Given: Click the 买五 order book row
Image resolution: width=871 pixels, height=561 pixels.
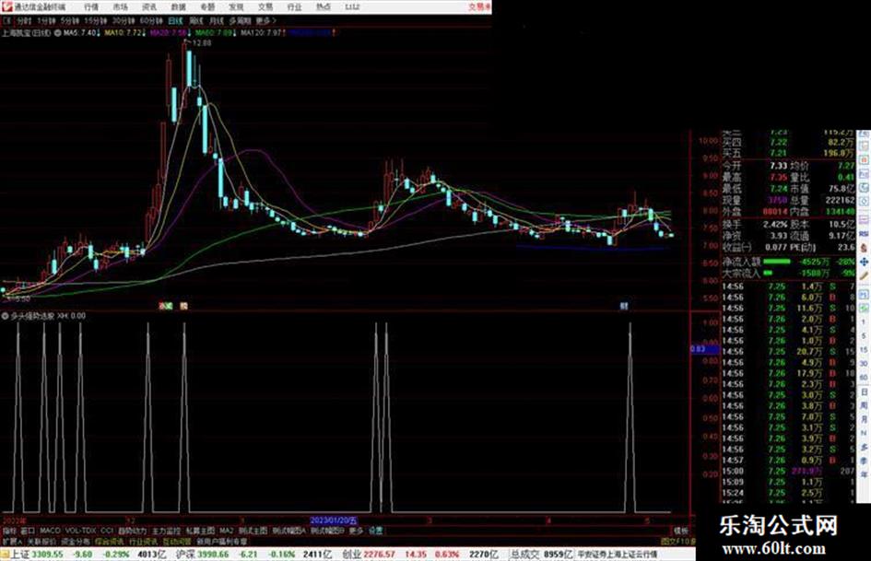Looking at the screenshot, I should (789, 153).
